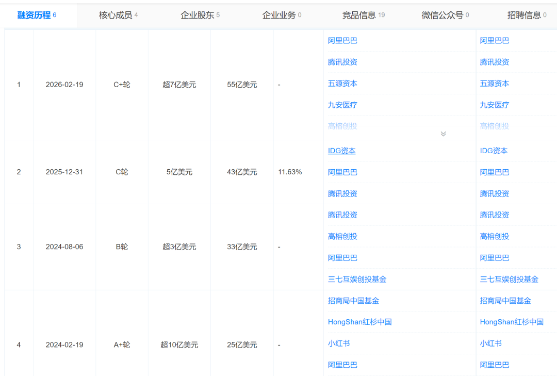Image resolution: width=557 pixels, height=376 pixels.
Task: Click 腾讯投资 in the C轮 row's right column
Action: pos(494,193)
